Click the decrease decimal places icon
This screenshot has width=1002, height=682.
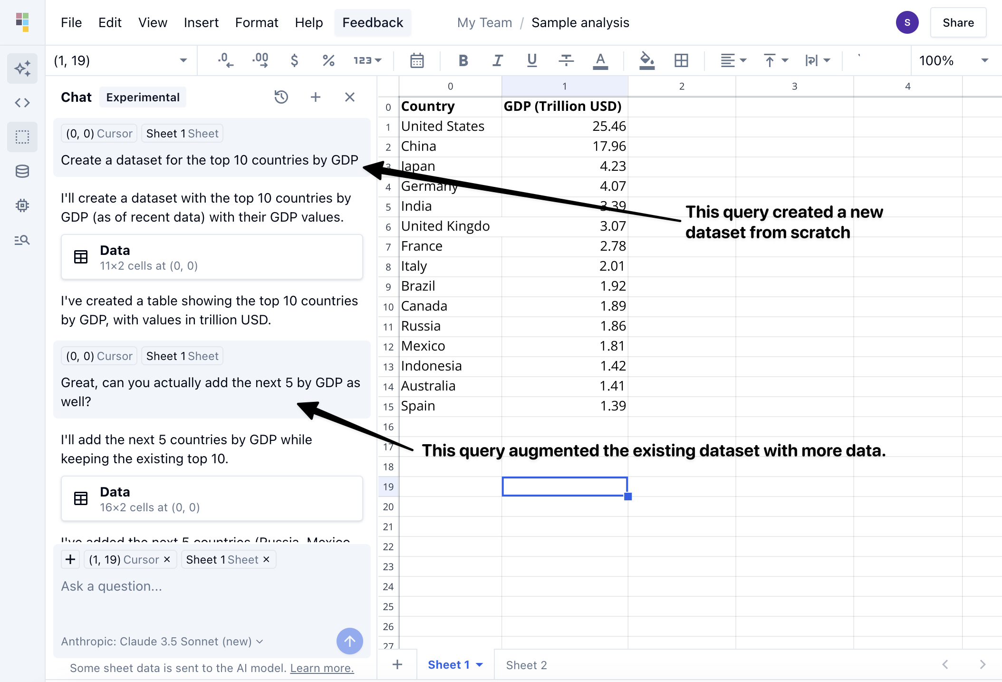pos(225,60)
